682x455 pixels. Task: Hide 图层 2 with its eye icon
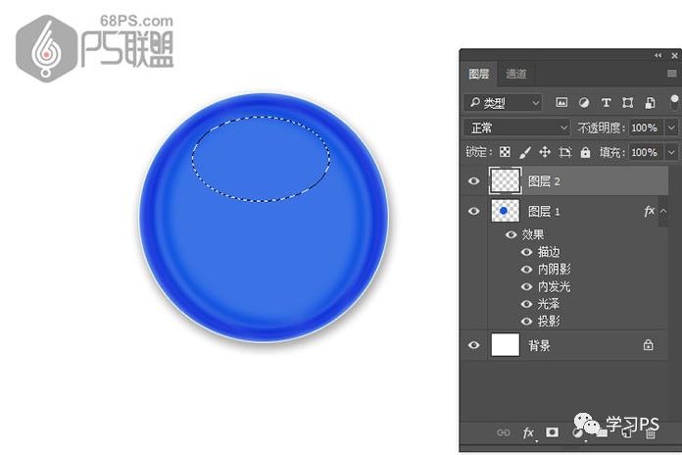click(x=474, y=180)
